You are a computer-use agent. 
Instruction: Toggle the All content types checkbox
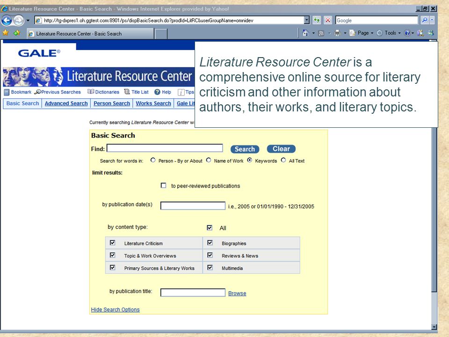(210, 227)
